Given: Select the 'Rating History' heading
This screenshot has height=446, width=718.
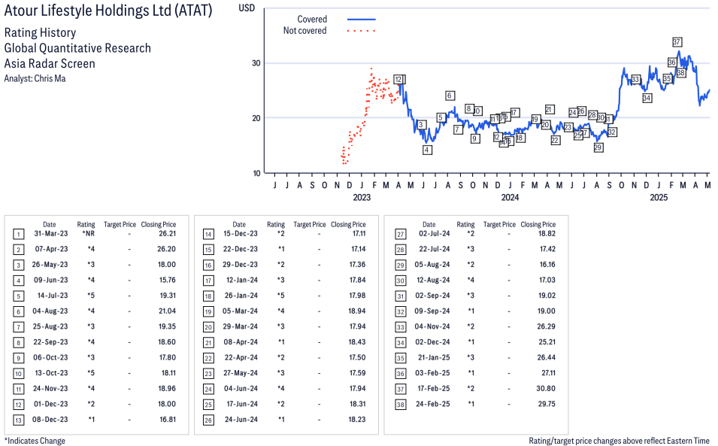Looking at the screenshot, I should tap(41, 32).
